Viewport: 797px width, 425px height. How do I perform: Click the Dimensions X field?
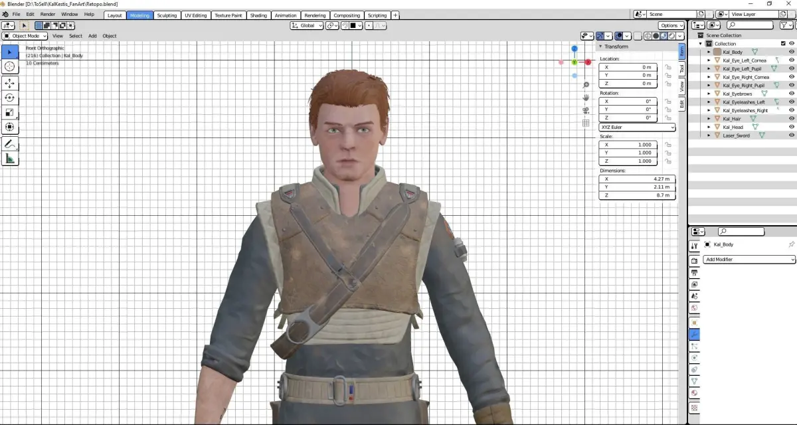click(638, 179)
